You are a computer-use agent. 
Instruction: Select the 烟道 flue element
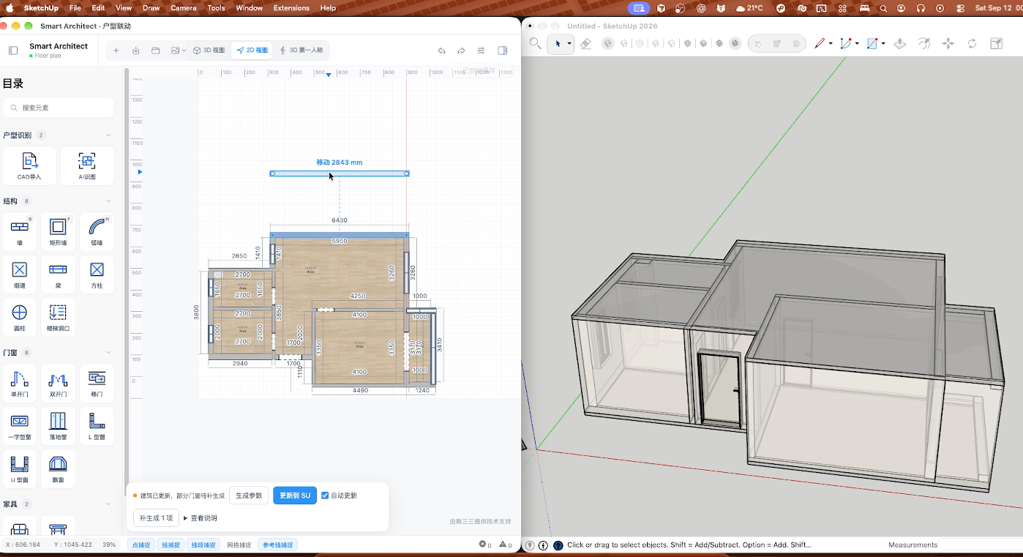pos(20,274)
